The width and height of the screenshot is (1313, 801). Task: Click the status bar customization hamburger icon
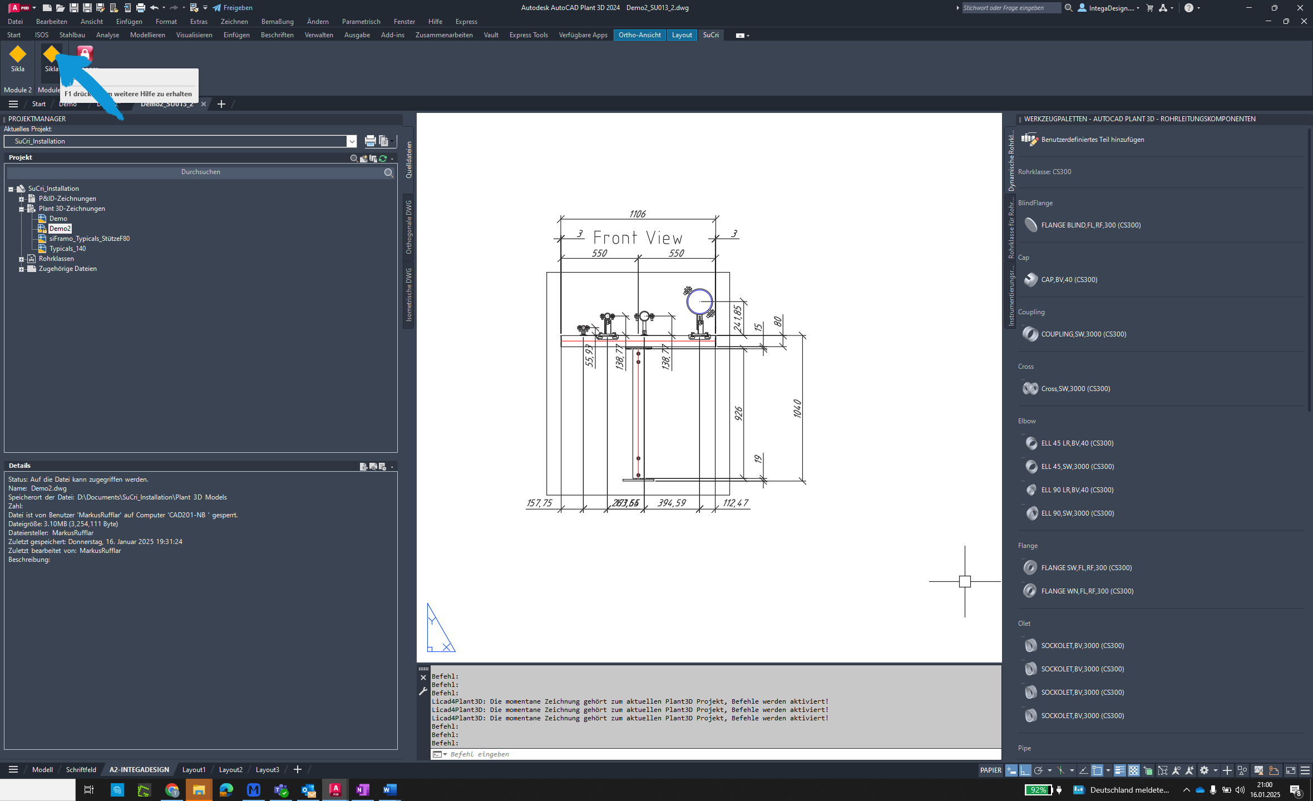(1305, 770)
